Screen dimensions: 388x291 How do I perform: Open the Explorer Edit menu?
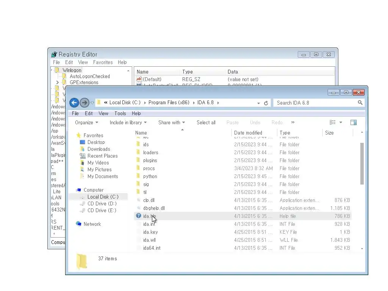(x=89, y=113)
